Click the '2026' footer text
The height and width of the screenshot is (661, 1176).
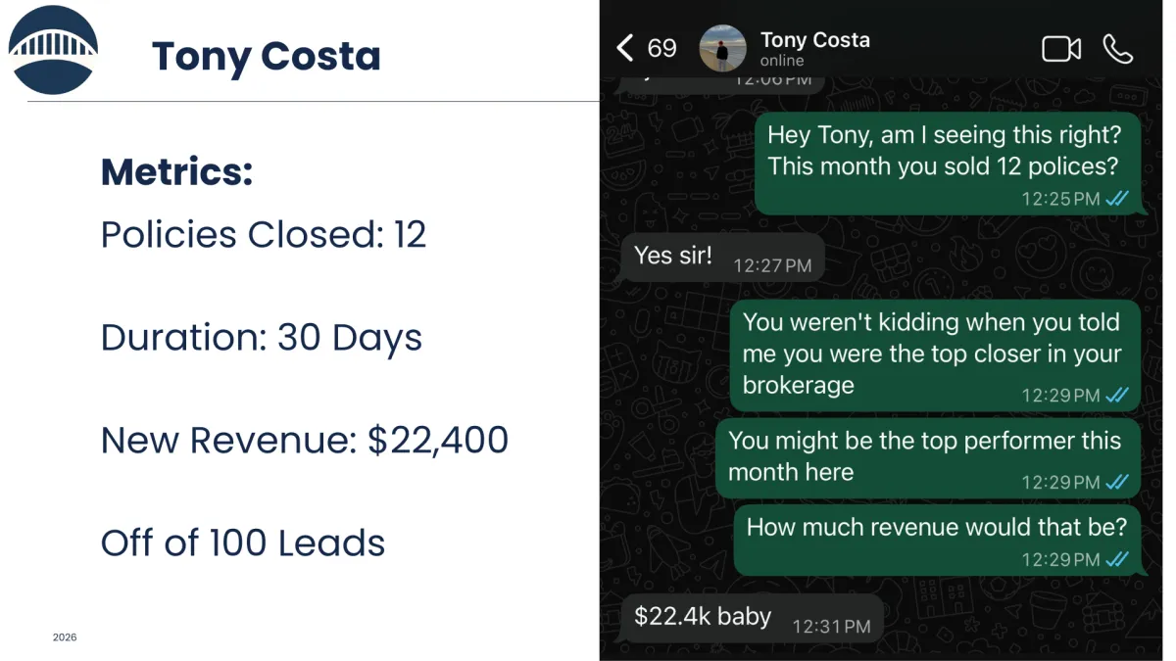coord(65,637)
